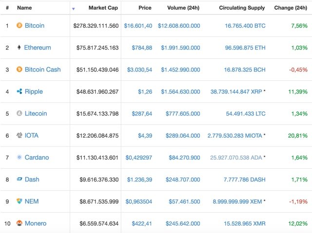The width and height of the screenshot is (312, 233).
Task: Open the Bitcoin Cash link
Action: (42, 70)
